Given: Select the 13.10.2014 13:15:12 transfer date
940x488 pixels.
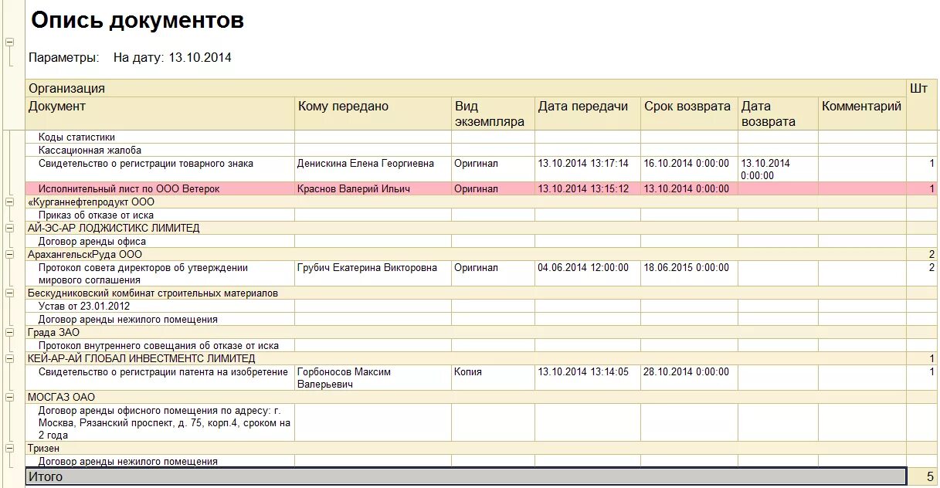Looking at the screenshot, I should point(588,189).
